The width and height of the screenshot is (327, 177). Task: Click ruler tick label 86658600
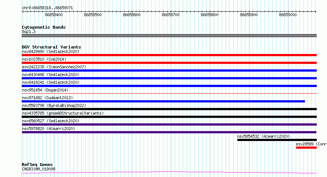132,15
